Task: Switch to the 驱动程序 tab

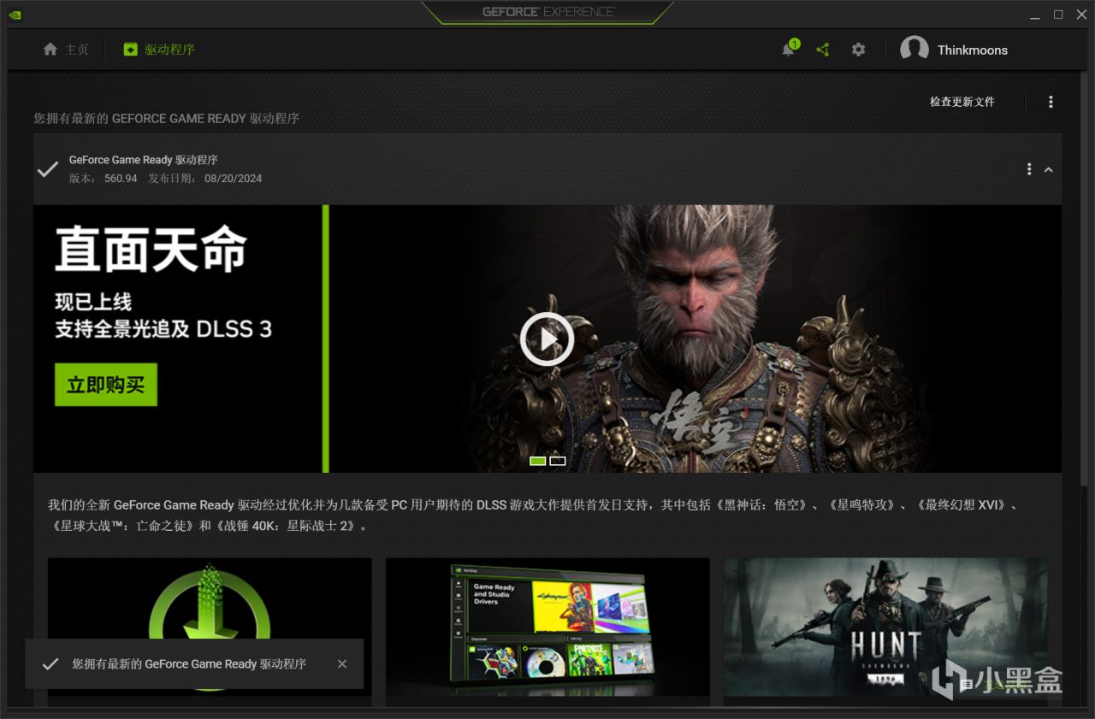Action: coord(159,50)
